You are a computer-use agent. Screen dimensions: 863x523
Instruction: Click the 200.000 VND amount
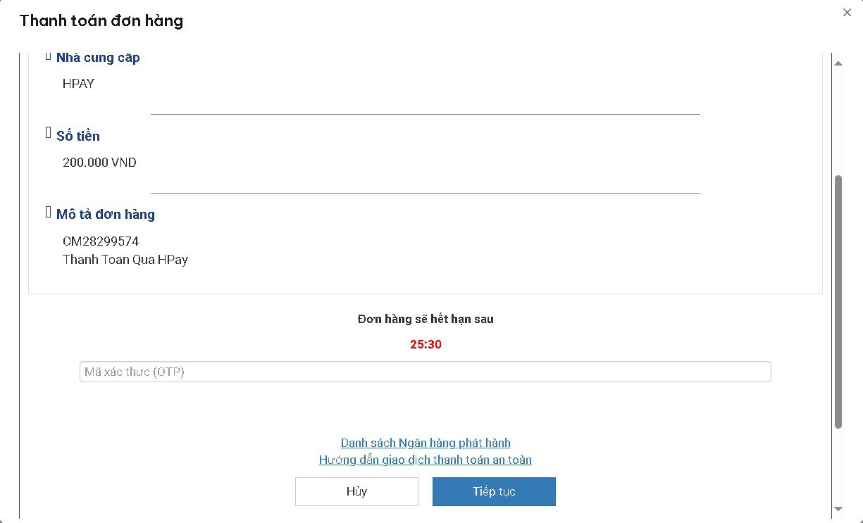tap(99, 163)
